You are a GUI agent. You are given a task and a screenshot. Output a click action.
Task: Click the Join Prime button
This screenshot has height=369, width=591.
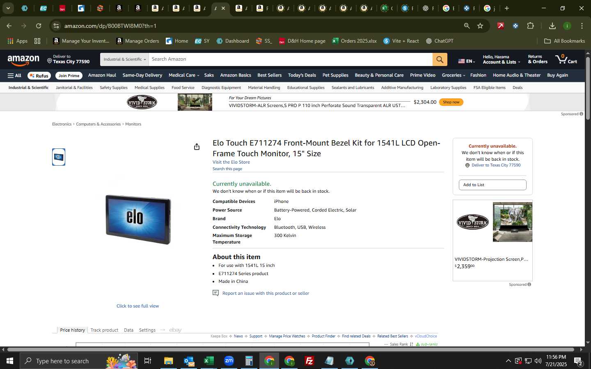(x=69, y=75)
